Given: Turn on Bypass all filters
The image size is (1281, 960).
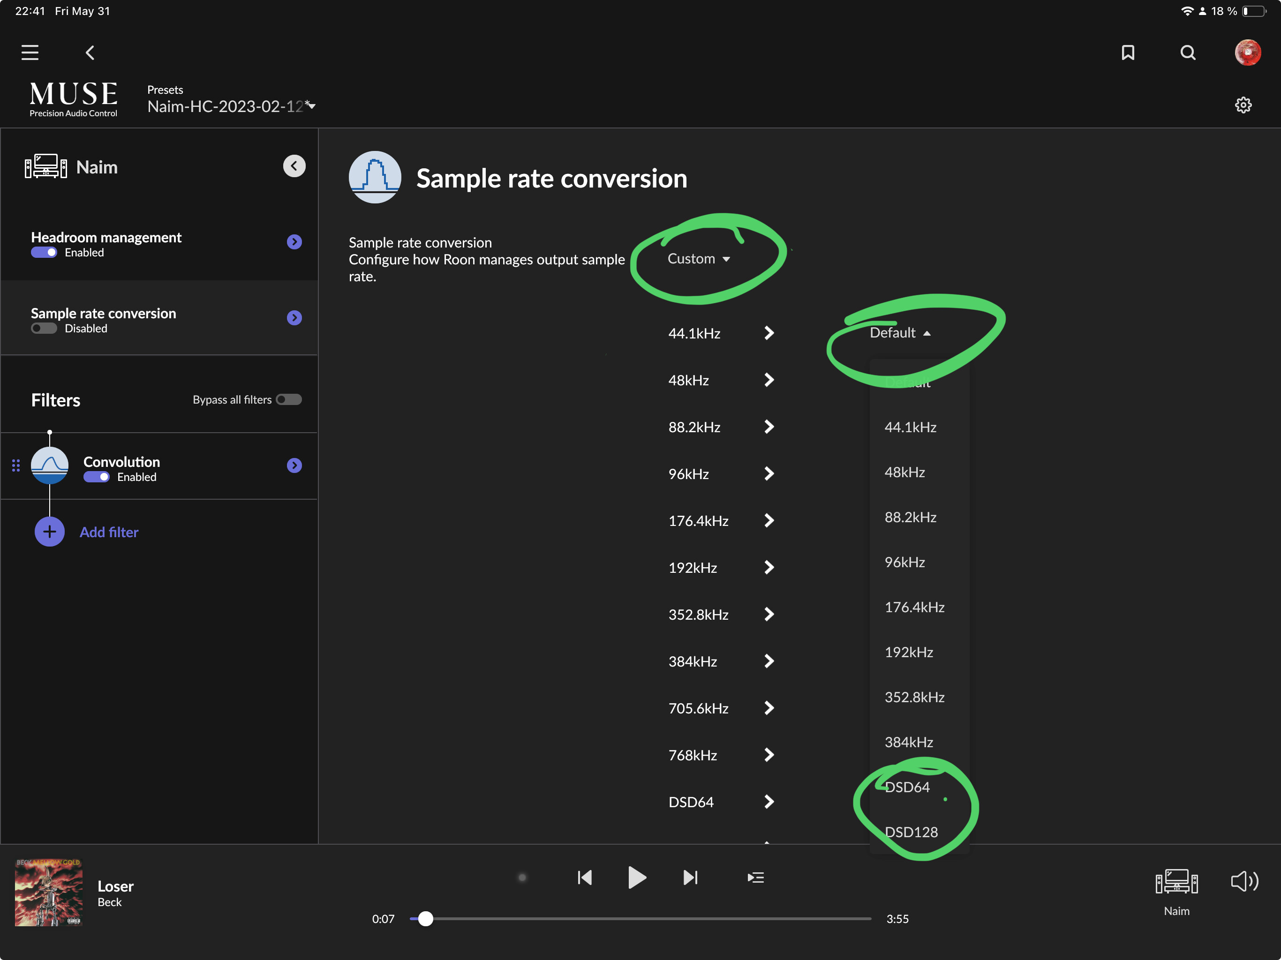Looking at the screenshot, I should click(x=288, y=399).
